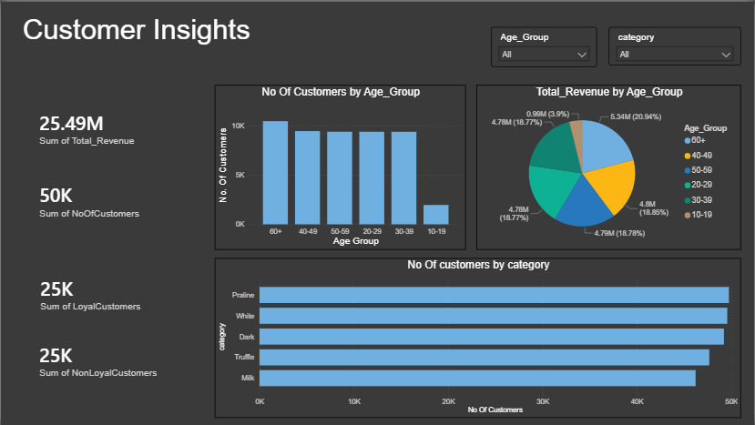This screenshot has width=755, height=425.
Task: Click the 25K Sum of NonLoyalCustomers card
Action: pyautogui.click(x=97, y=362)
